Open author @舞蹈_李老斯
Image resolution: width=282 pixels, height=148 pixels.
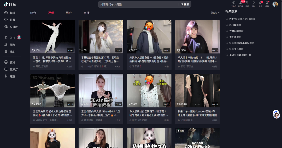coord(41,66)
